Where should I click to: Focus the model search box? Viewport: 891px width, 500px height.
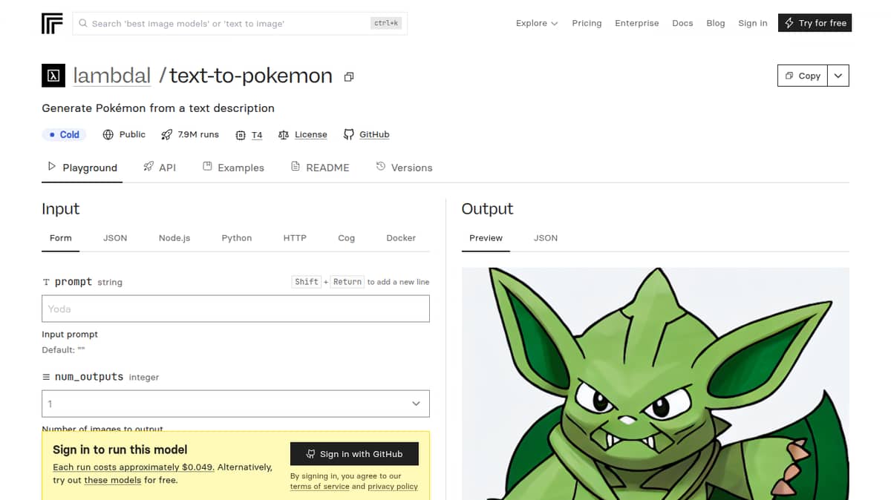pyautogui.click(x=240, y=24)
